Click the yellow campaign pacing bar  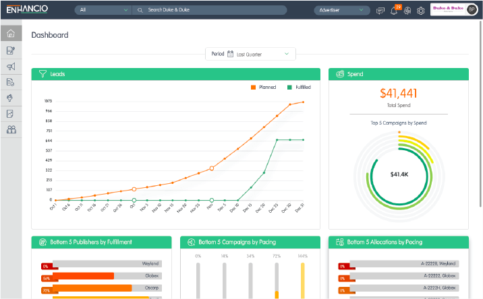pos(303,281)
